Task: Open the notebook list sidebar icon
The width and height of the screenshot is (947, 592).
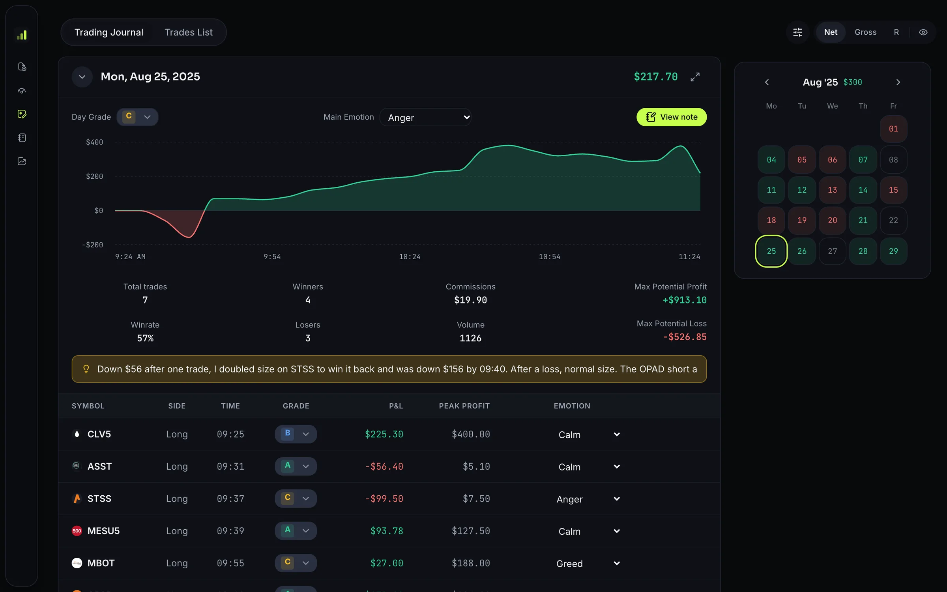Action: coord(22,138)
